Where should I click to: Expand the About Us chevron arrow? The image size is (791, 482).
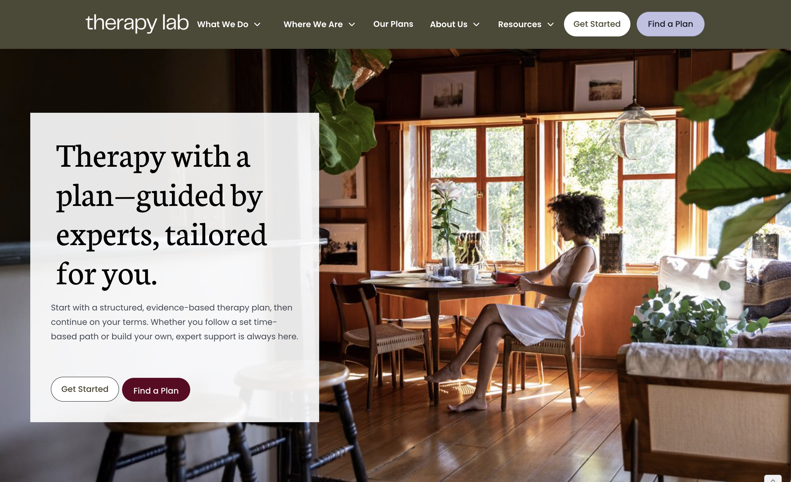[x=476, y=24]
